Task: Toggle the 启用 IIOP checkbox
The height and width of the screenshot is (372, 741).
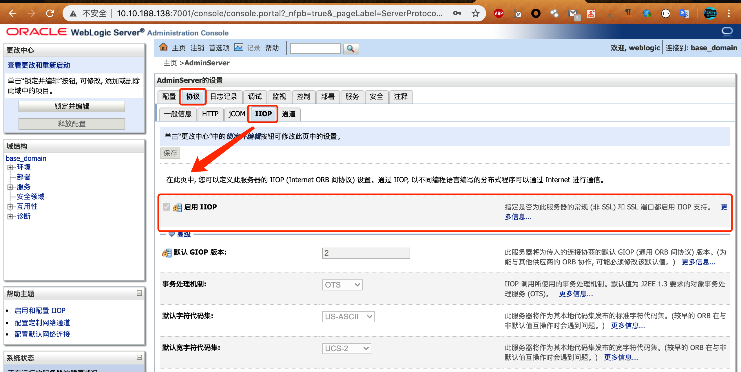Action: coord(167,207)
